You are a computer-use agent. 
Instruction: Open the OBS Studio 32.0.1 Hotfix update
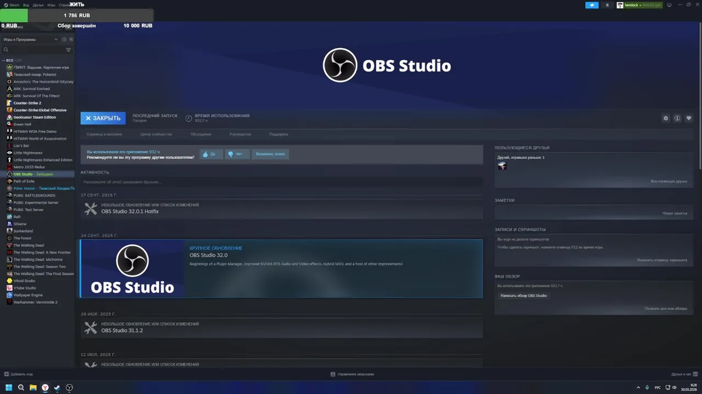(281, 208)
